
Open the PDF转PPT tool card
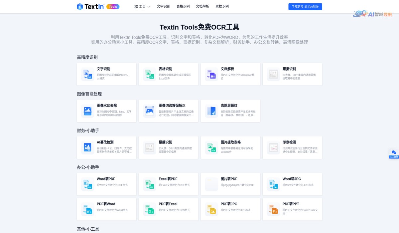292,209
